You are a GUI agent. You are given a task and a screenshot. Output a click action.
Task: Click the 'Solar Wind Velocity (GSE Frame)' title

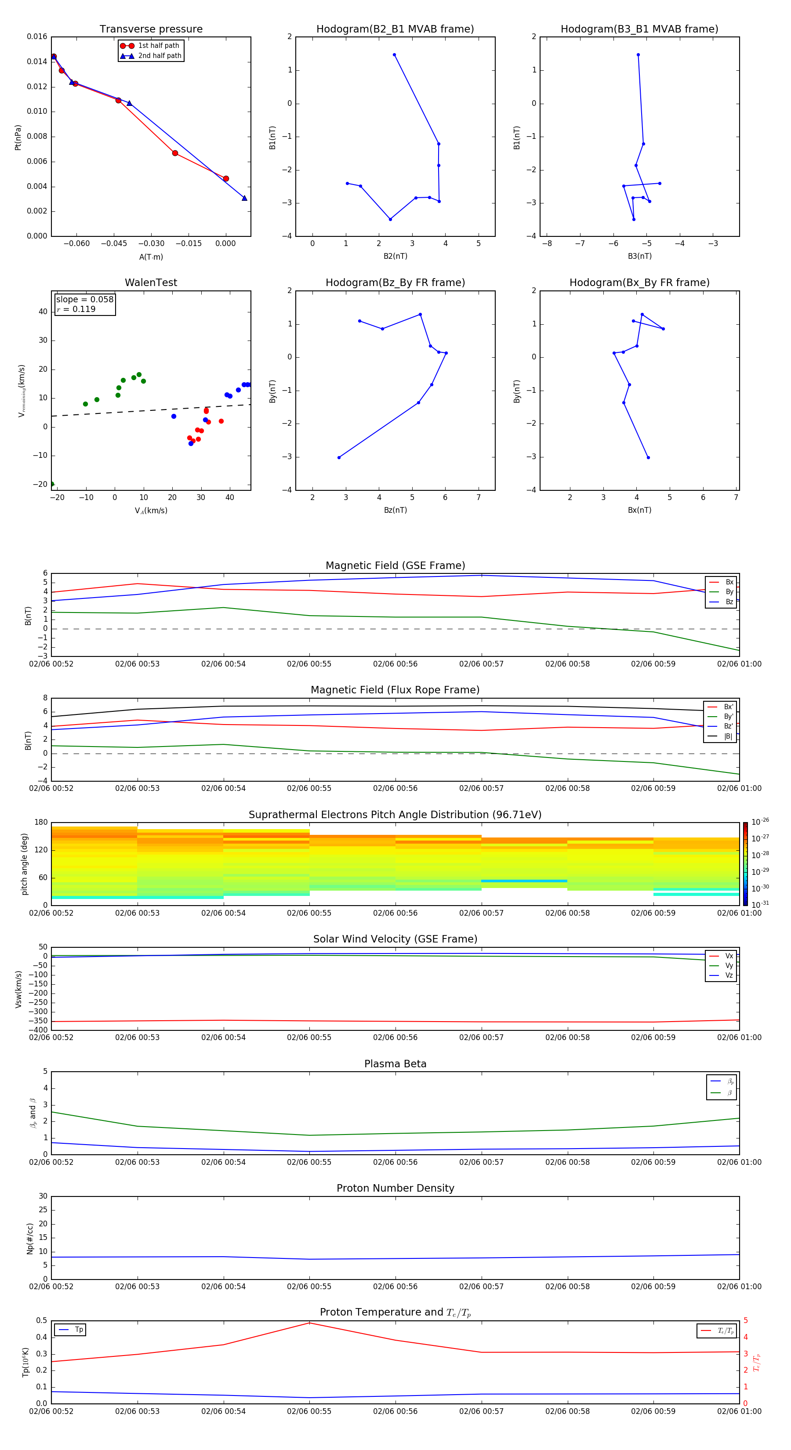[x=395, y=939]
